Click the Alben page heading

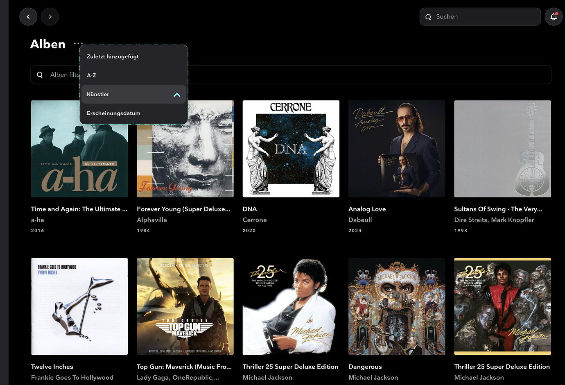coord(48,44)
